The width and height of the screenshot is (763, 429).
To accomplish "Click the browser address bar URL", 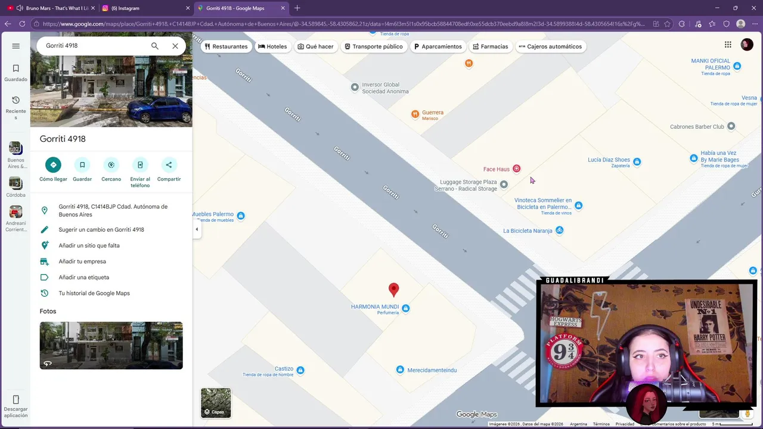I will click(343, 24).
